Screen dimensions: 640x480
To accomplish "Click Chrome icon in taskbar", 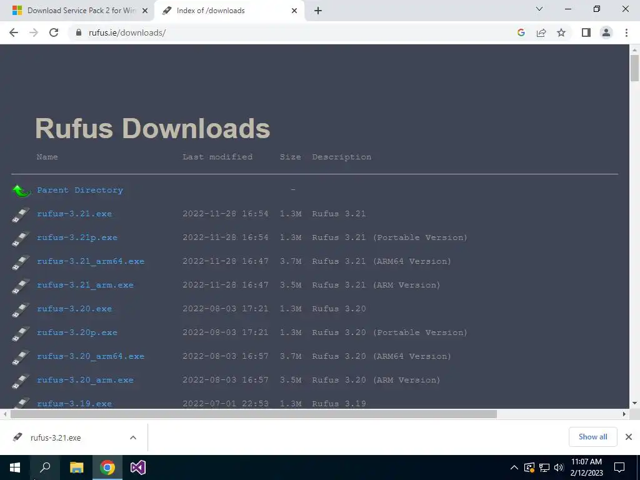I will [107, 467].
